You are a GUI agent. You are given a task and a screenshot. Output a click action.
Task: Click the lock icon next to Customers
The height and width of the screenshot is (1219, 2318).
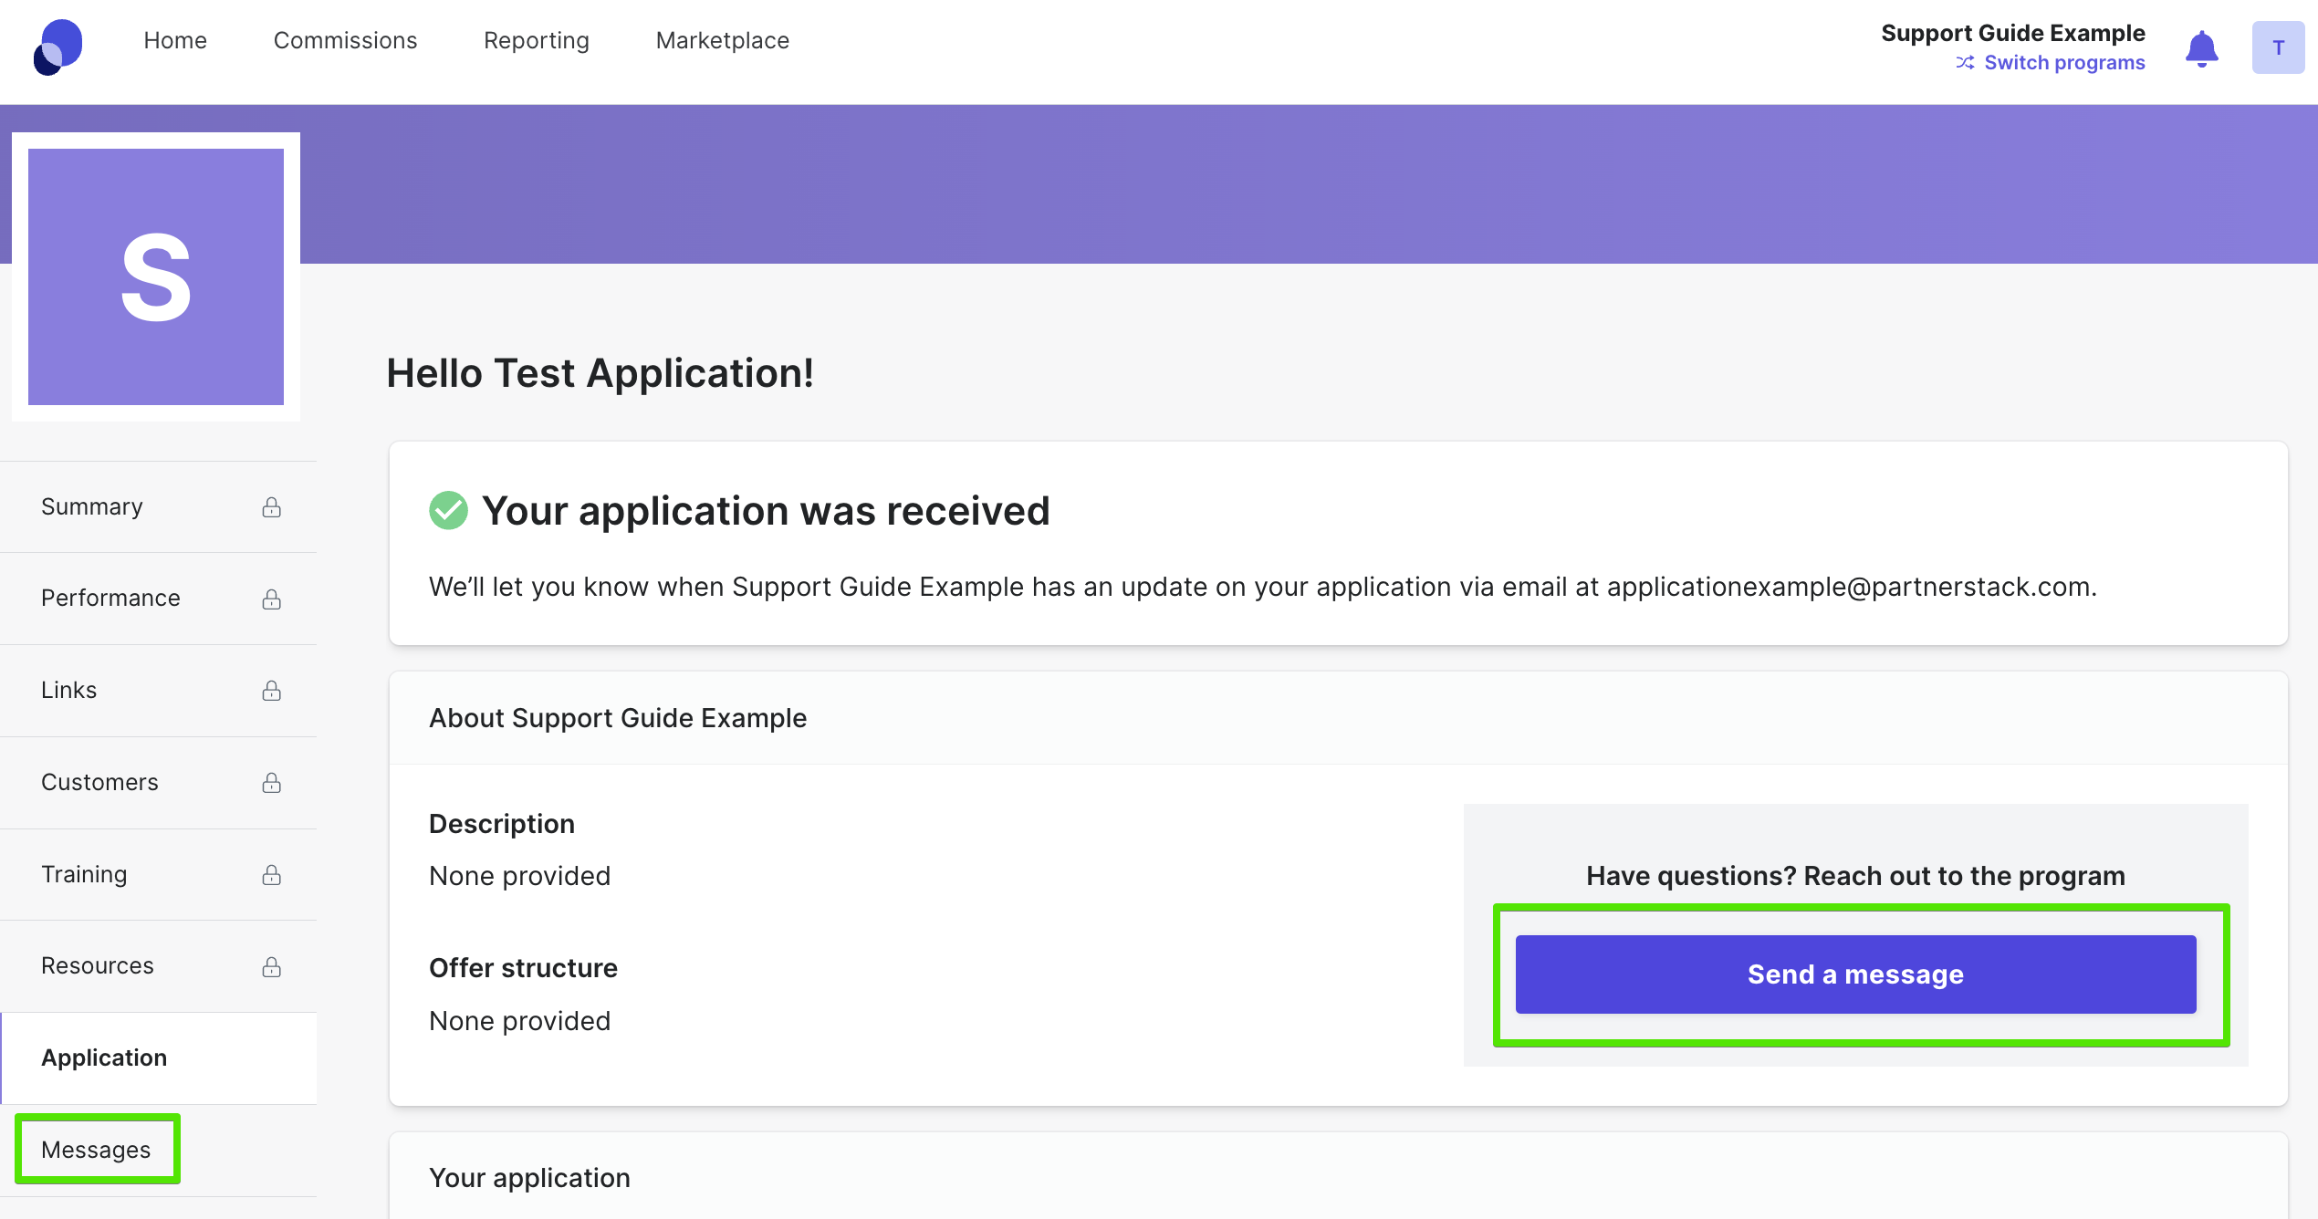click(x=271, y=783)
